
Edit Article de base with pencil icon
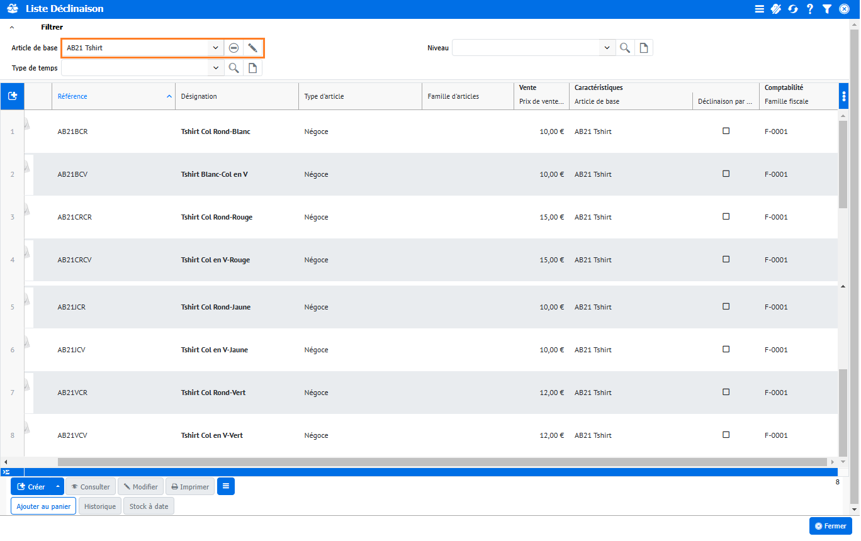coord(252,48)
